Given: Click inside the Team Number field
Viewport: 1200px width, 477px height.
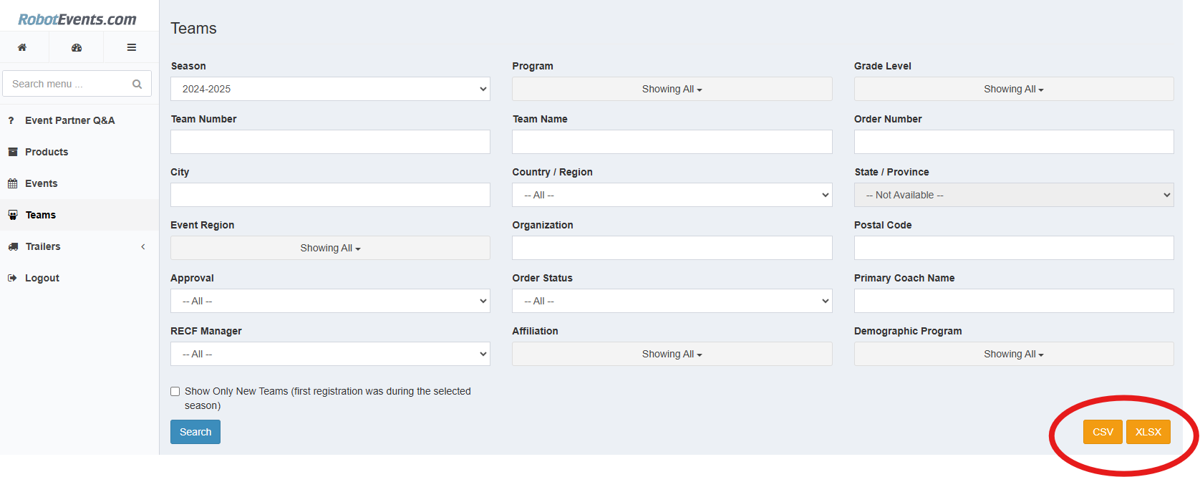Looking at the screenshot, I should (329, 141).
